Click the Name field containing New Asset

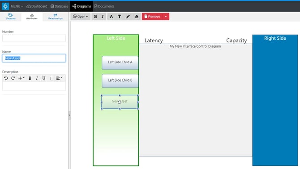(34, 58)
